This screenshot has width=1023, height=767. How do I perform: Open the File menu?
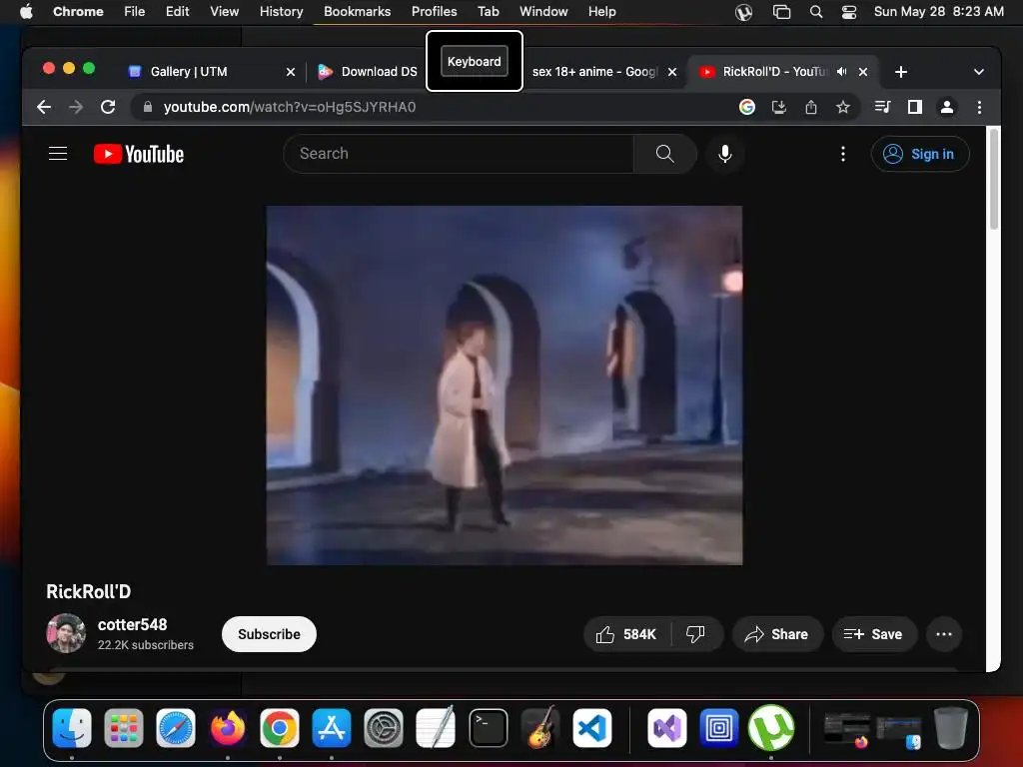[x=135, y=12]
